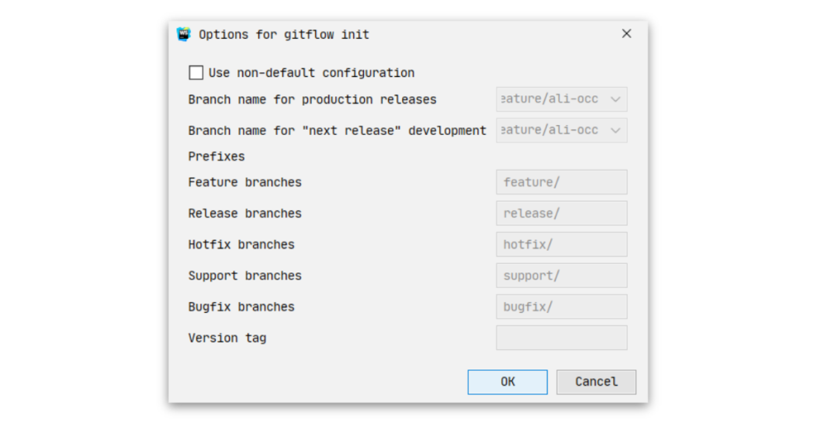Image resolution: width=838 pixels, height=423 pixels.
Task: Close the gitflow init options dialog
Action: coord(626,33)
